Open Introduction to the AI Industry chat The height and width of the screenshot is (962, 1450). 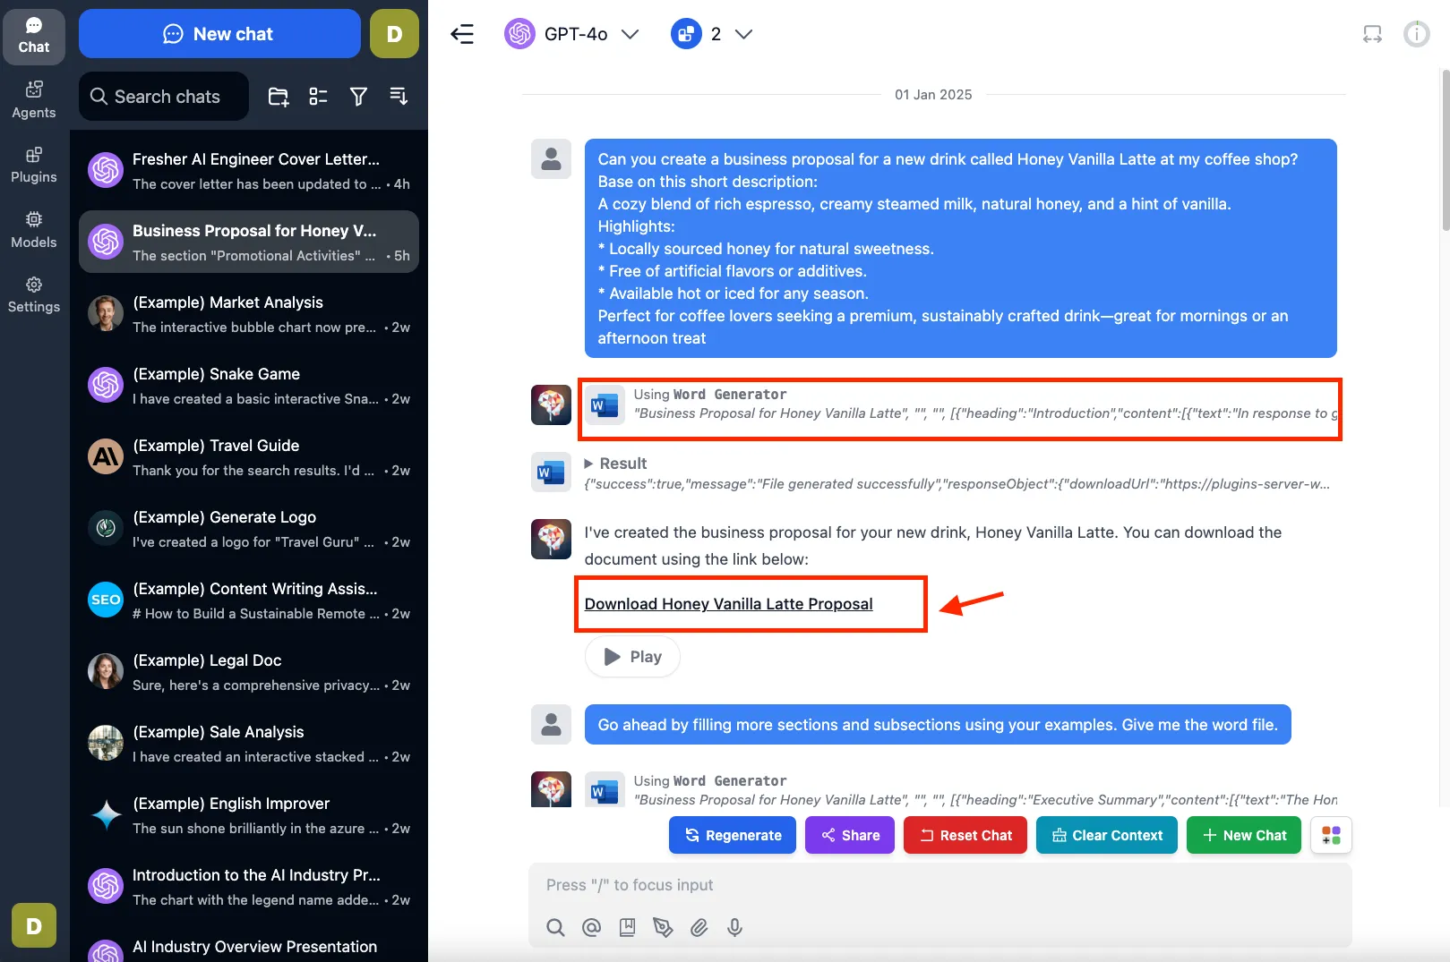pos(249,886)
